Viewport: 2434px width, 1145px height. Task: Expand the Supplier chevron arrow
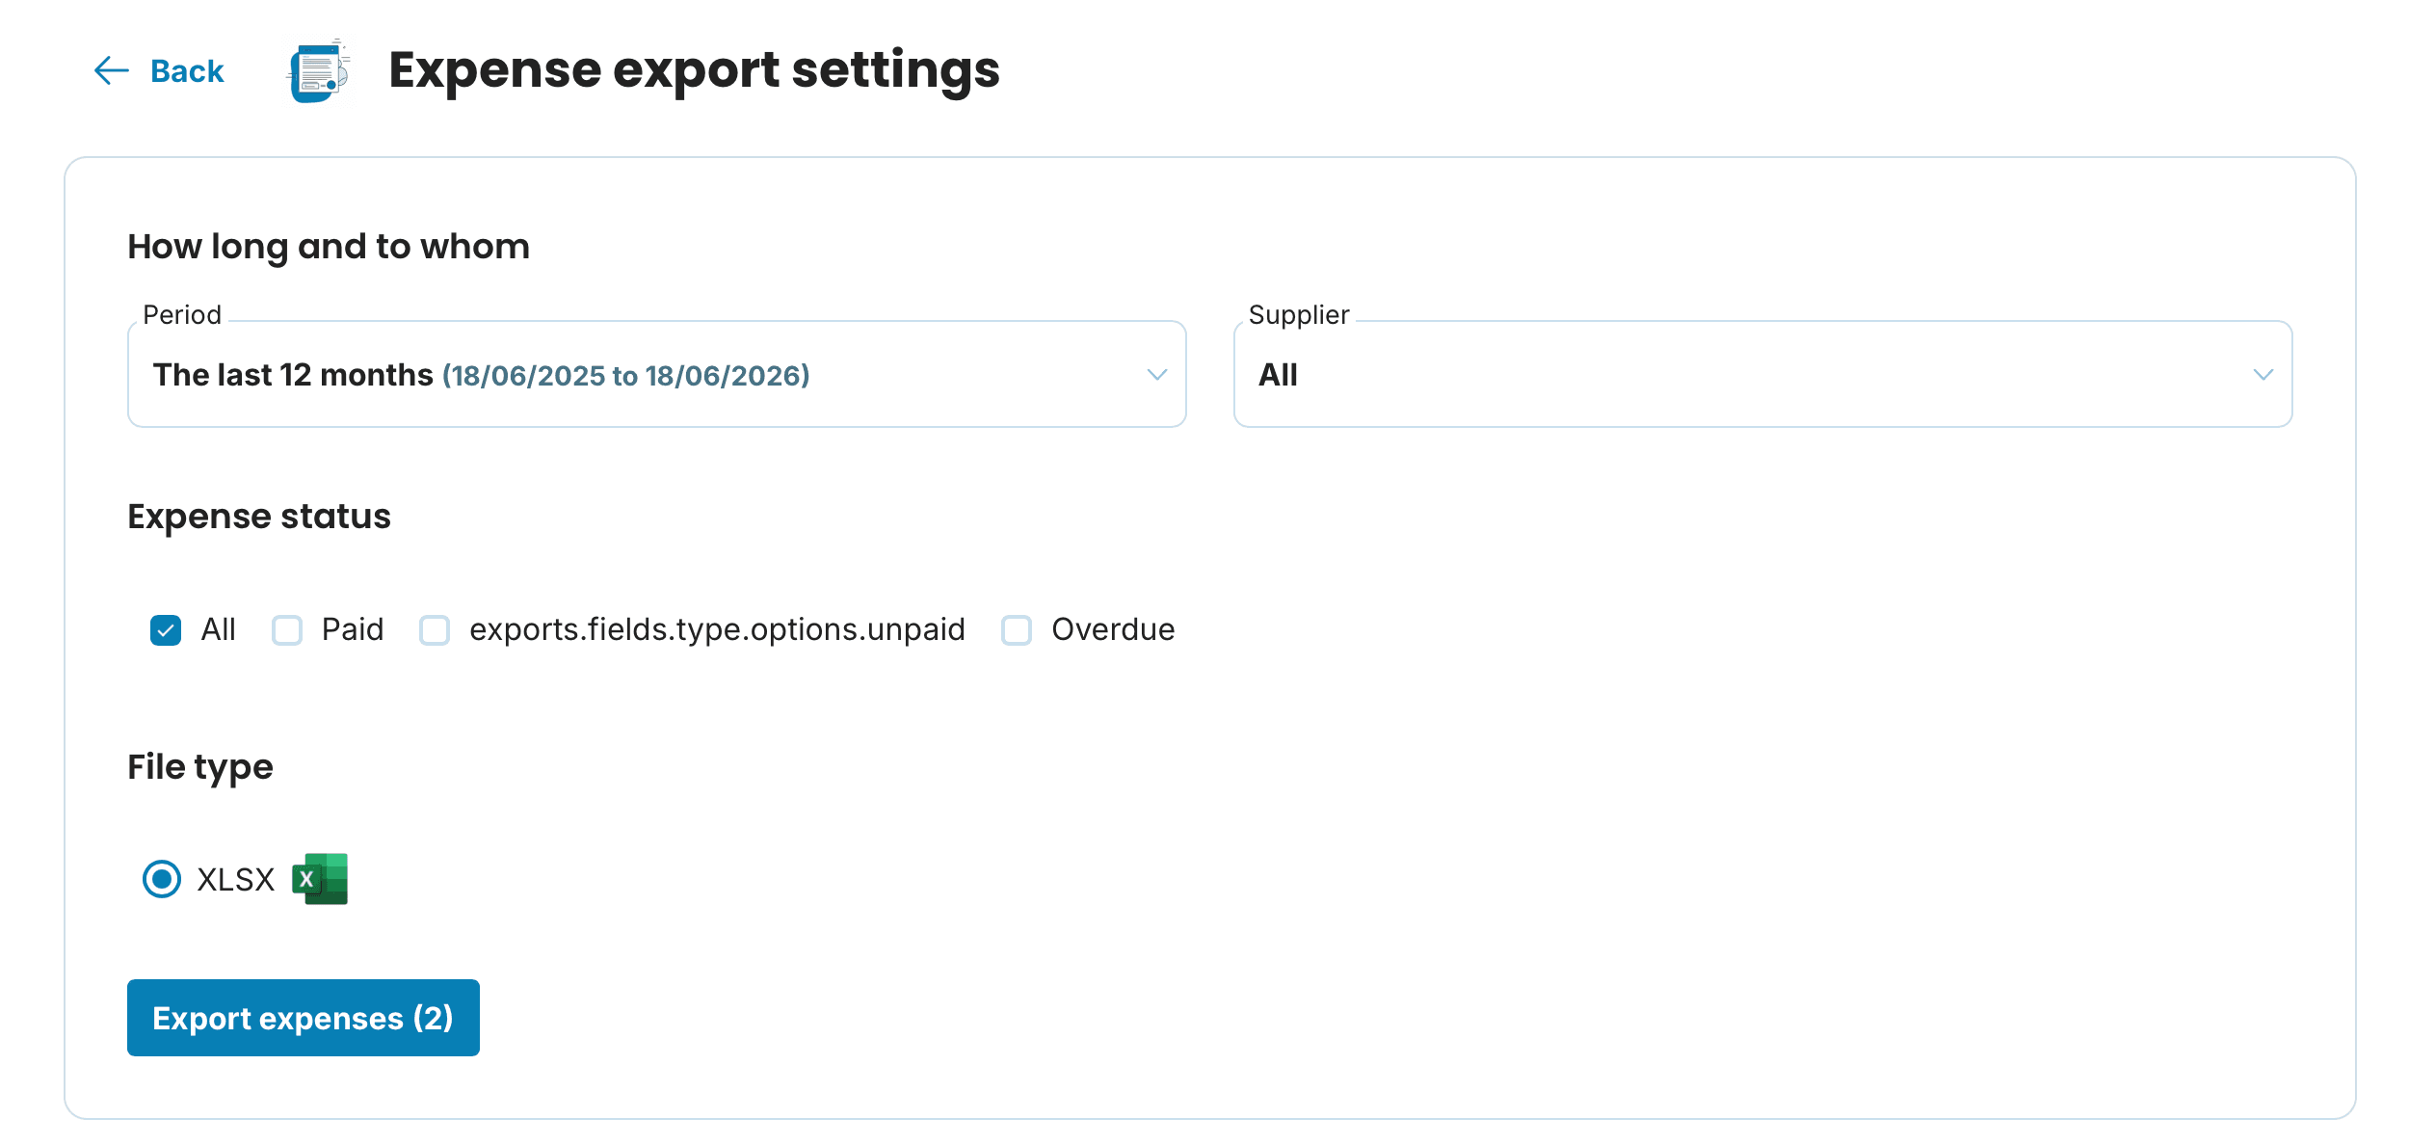pos(2262,374)
